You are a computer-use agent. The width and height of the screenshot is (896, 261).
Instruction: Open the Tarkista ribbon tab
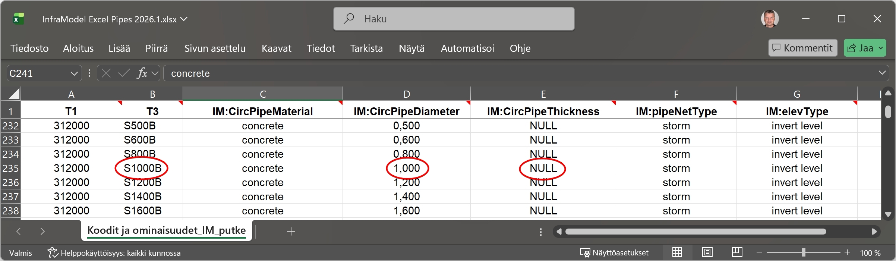[366, 48]
